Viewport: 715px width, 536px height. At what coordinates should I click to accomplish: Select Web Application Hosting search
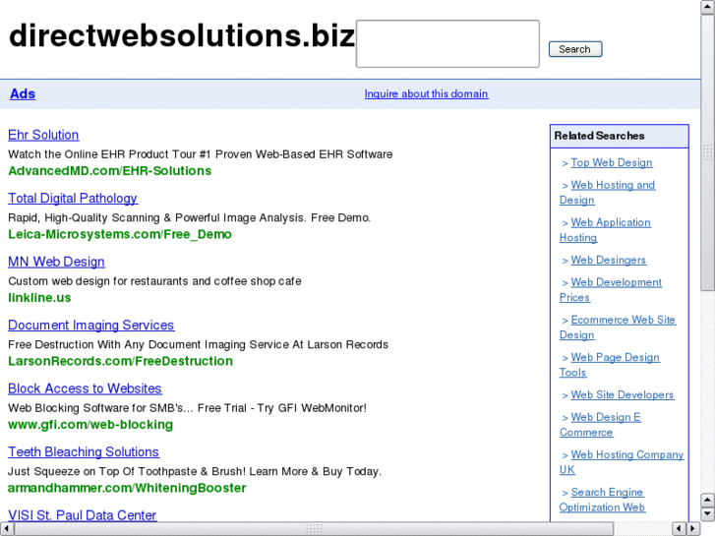click(605, 230)
